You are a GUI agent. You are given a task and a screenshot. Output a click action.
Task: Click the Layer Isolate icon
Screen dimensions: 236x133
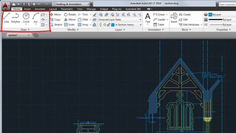(123, 14)
